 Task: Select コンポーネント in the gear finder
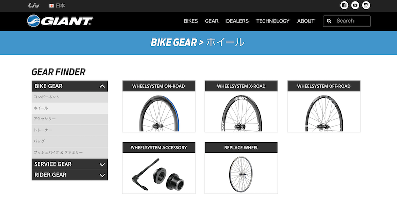[69, 97]
